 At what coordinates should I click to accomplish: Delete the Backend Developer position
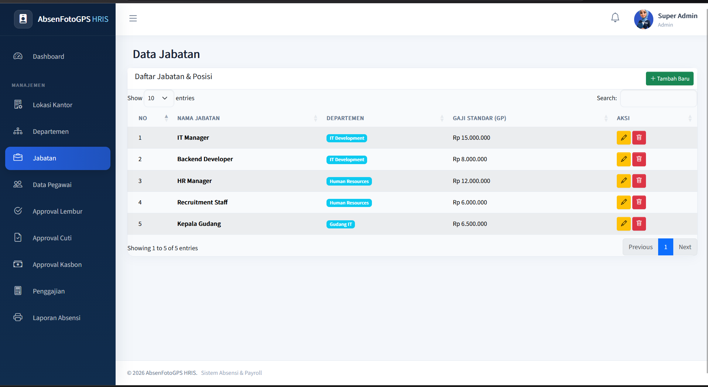(x=639, y=159)
